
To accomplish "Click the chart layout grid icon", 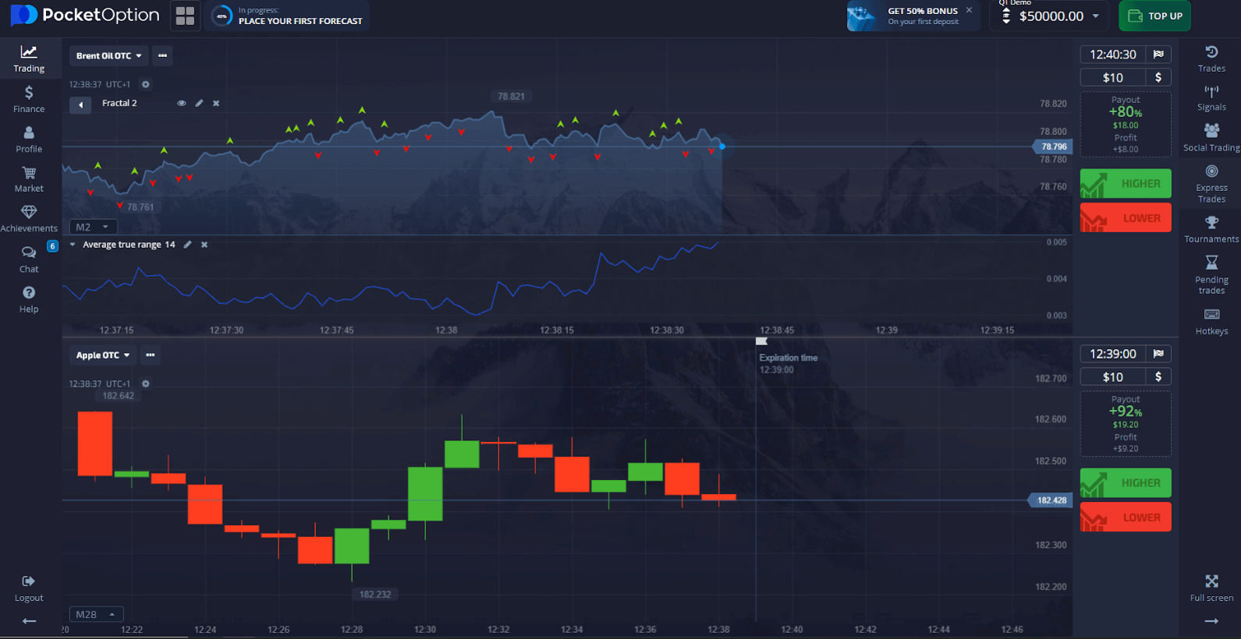I will 185,16.
